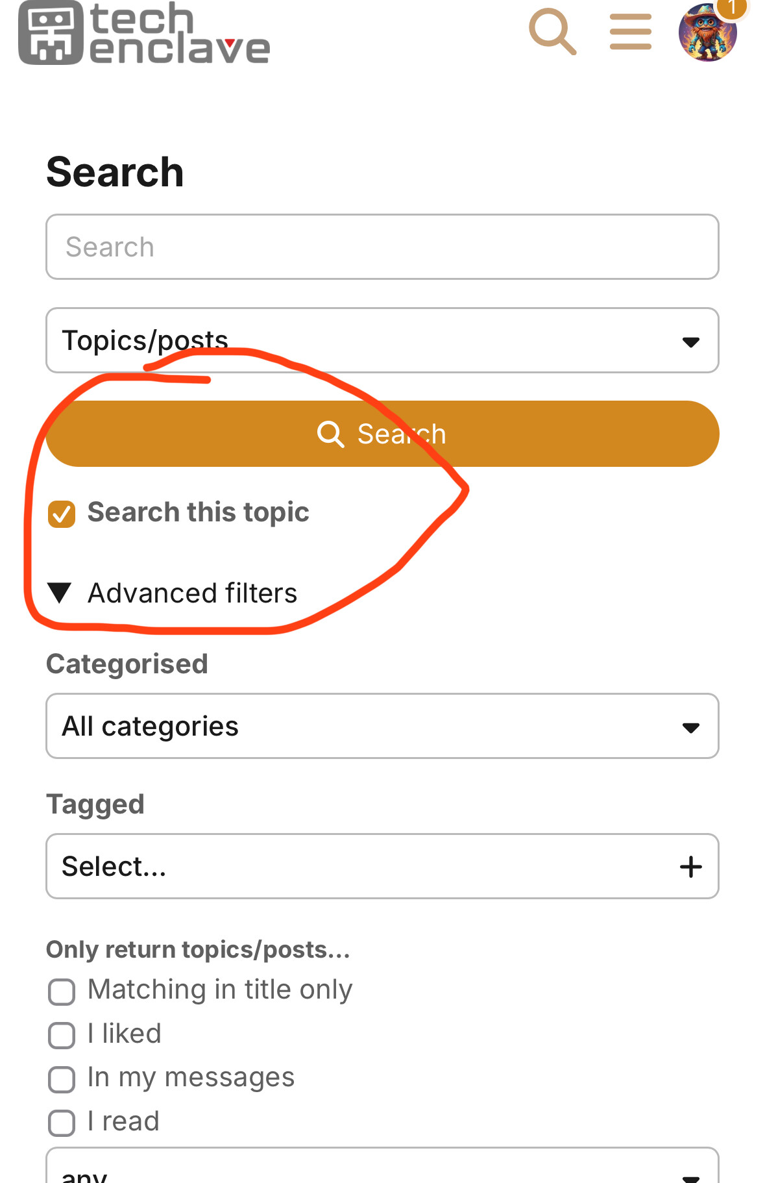765x1183 pixels.
Task: Click into the Search text field
Action: point(382,247)
